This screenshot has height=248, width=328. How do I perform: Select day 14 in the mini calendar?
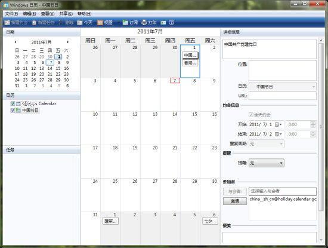49,68
